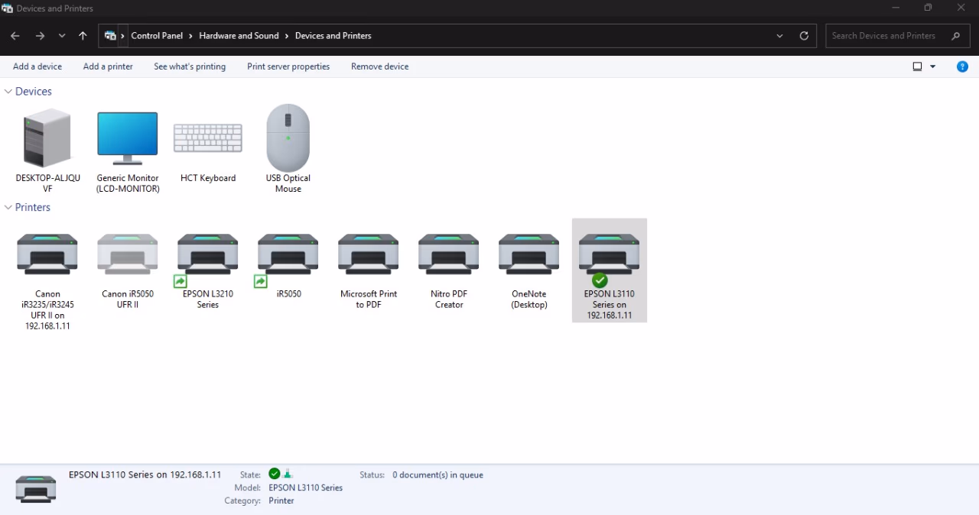Click the '0 document(s) in queue' status
This screenshot has width=979, height=515.
click(437, 475)
